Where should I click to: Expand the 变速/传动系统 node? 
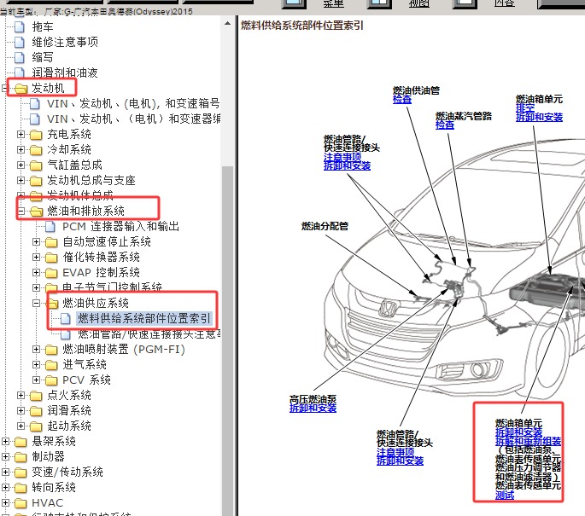(6, 472)
